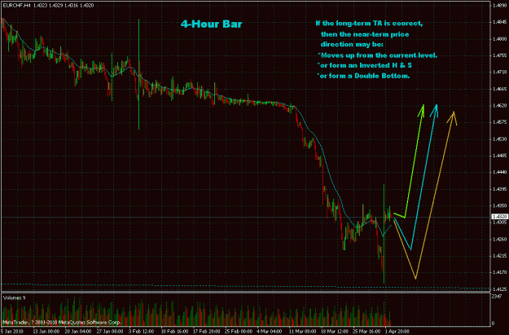Click the 2347 volume scale maximum
This screenshot has height=335, width=509.
click(497, 296)
